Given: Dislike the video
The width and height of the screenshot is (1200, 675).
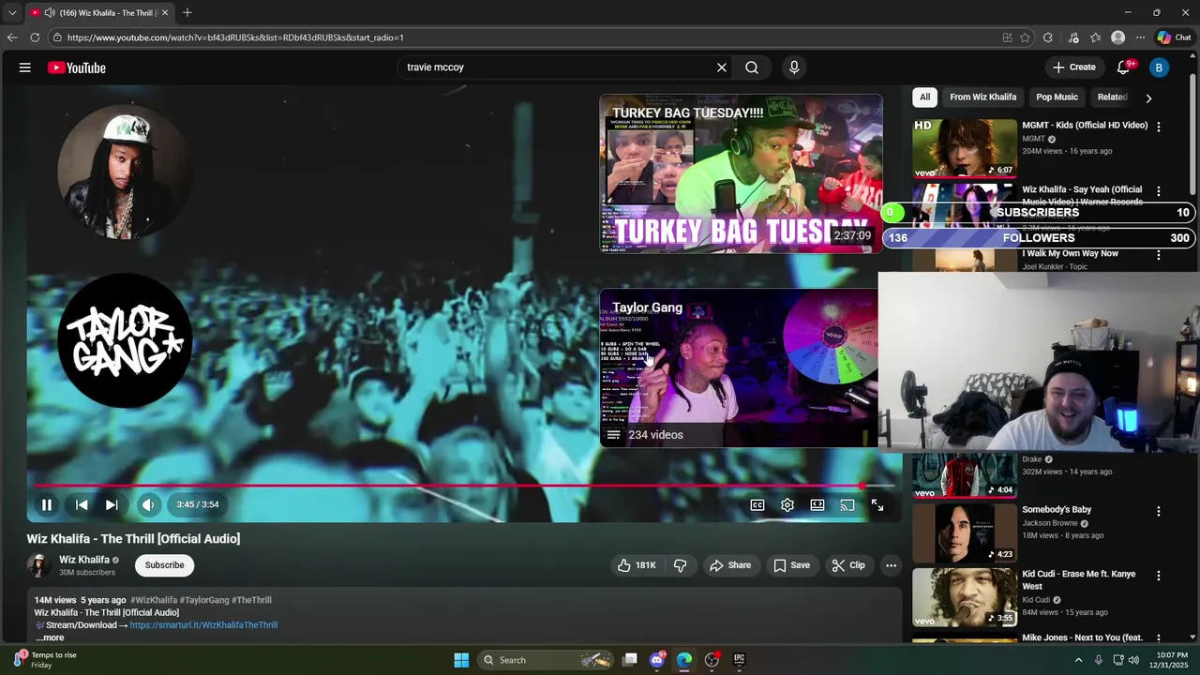Looking at the screenshot, I should pyautogui.click(x=681, y=565).
